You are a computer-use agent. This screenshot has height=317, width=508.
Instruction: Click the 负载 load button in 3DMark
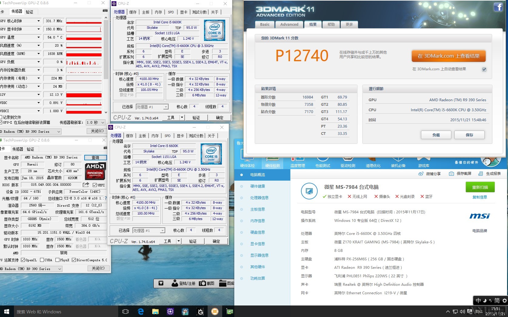coord(436,135)
